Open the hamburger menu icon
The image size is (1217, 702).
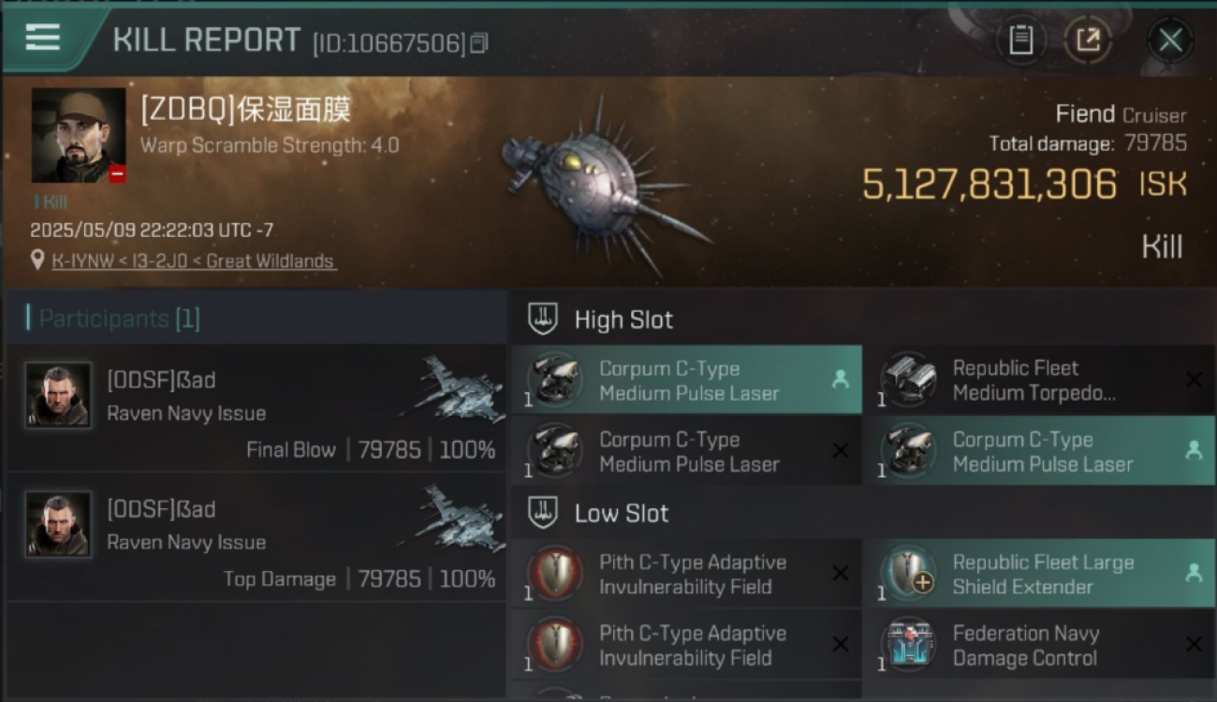[x=43, y=37]
